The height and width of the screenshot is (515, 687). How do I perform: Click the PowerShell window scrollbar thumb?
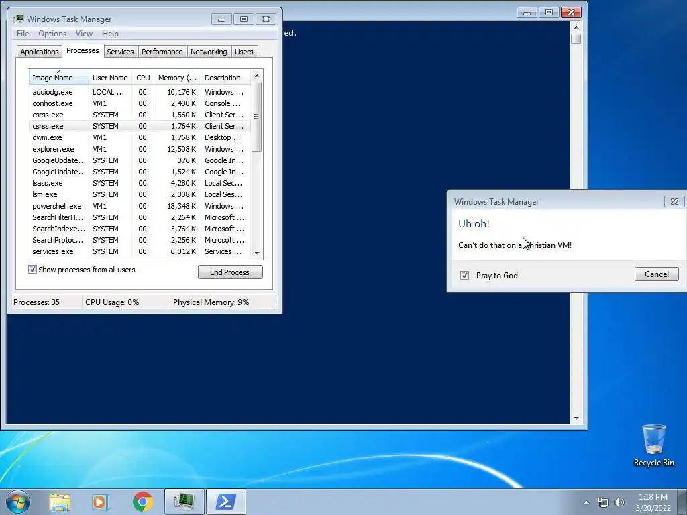(x=576, y=38)
